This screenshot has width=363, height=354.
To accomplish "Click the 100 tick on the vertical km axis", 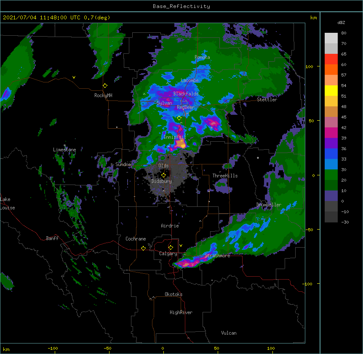I will pos(309,66).
